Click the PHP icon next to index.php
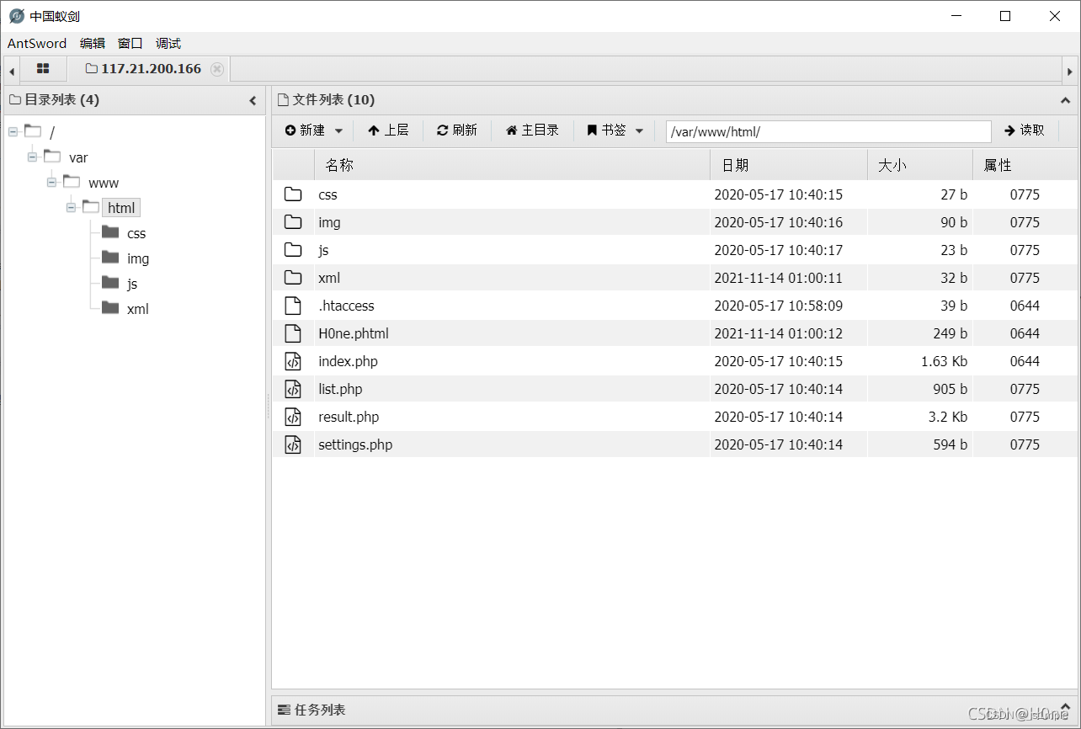This screenshot has height=729, width=1081. pyautogui.click(x=293, y=361)
